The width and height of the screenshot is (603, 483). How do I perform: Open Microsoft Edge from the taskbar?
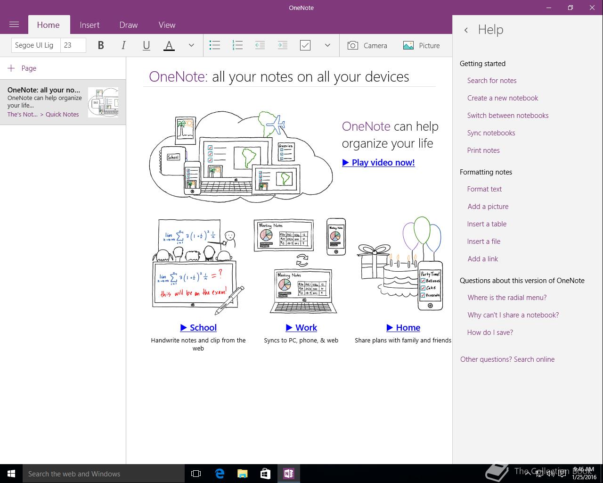[220, 474]
